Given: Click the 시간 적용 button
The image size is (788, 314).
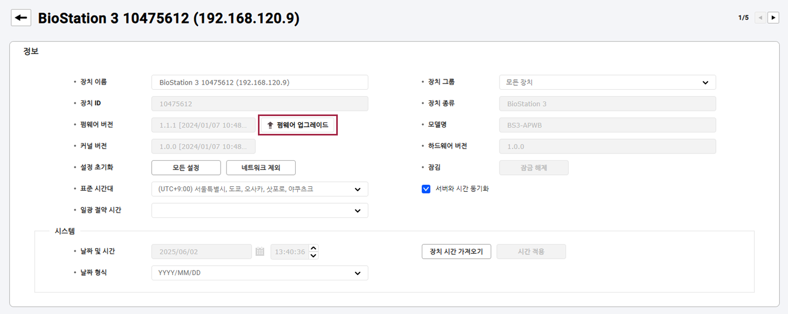Looking at the screenshot, I should (x=531, y=252).
